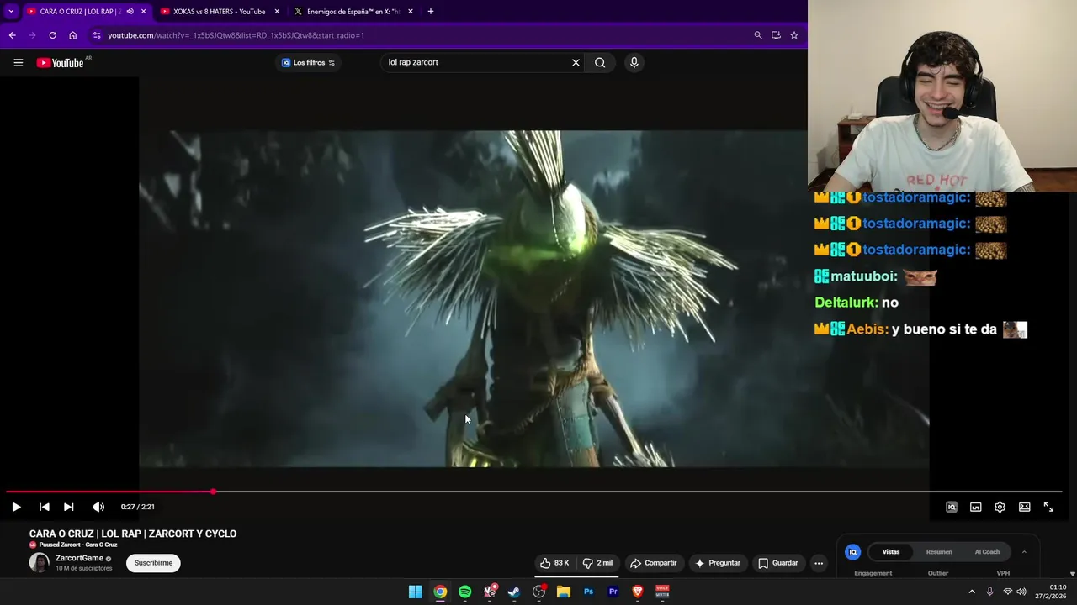The width and height of the screenshot is (1077, 605).
Task: Open a new browser tab
Action: [x=431, y=12]
